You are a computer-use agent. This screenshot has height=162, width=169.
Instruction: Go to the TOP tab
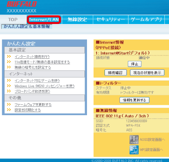[13, 19]
